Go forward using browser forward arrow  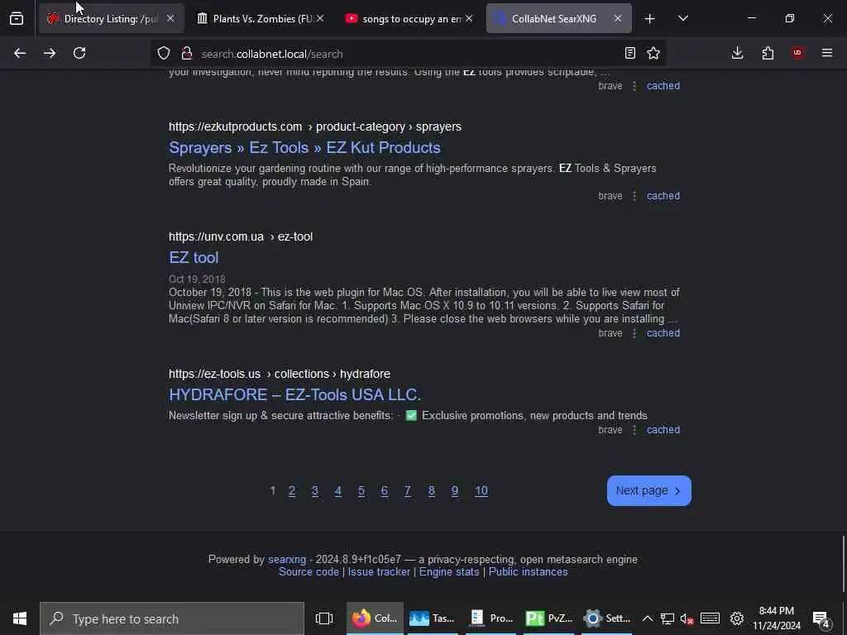coord(50,53)
